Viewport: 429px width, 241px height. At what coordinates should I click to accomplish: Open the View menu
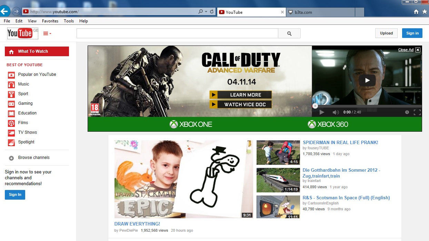point(32,21)
